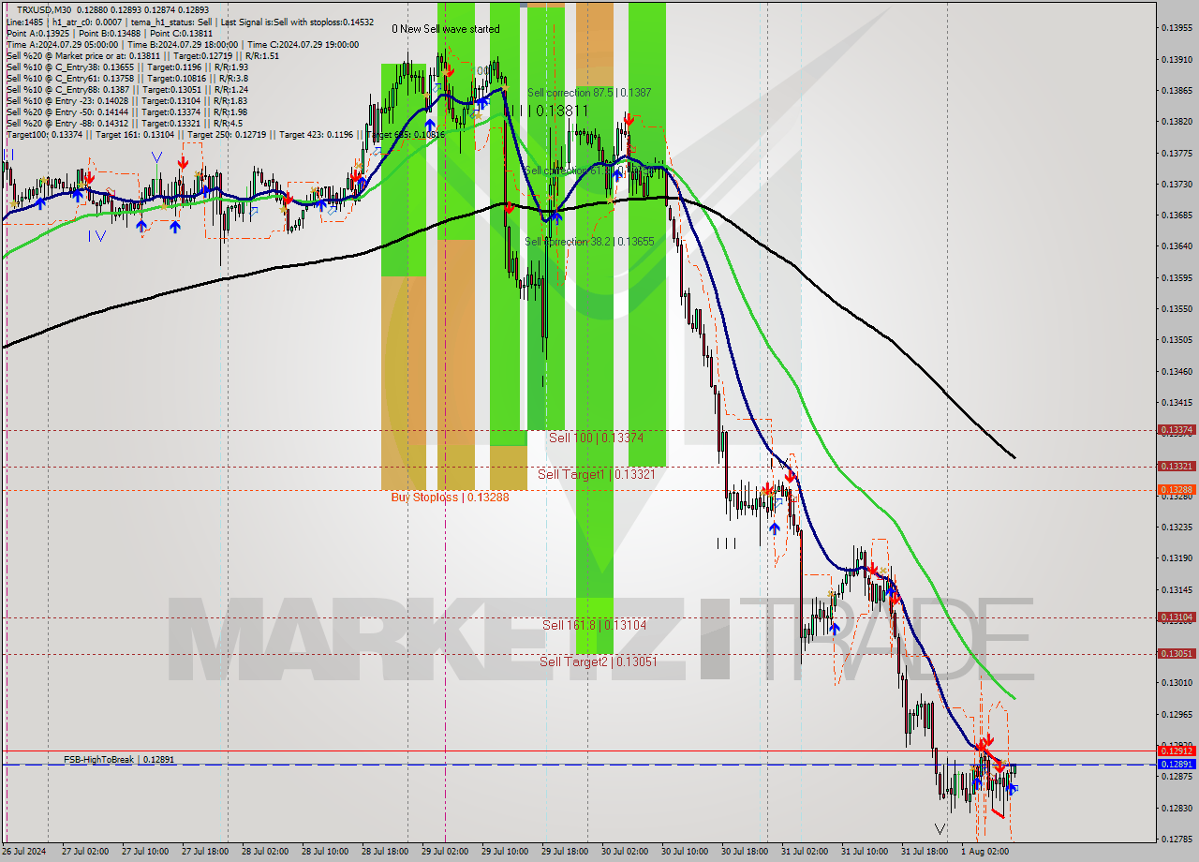Click the 'Sell %20 @ Entry -88: 0.14312' line

coord(125,123)
